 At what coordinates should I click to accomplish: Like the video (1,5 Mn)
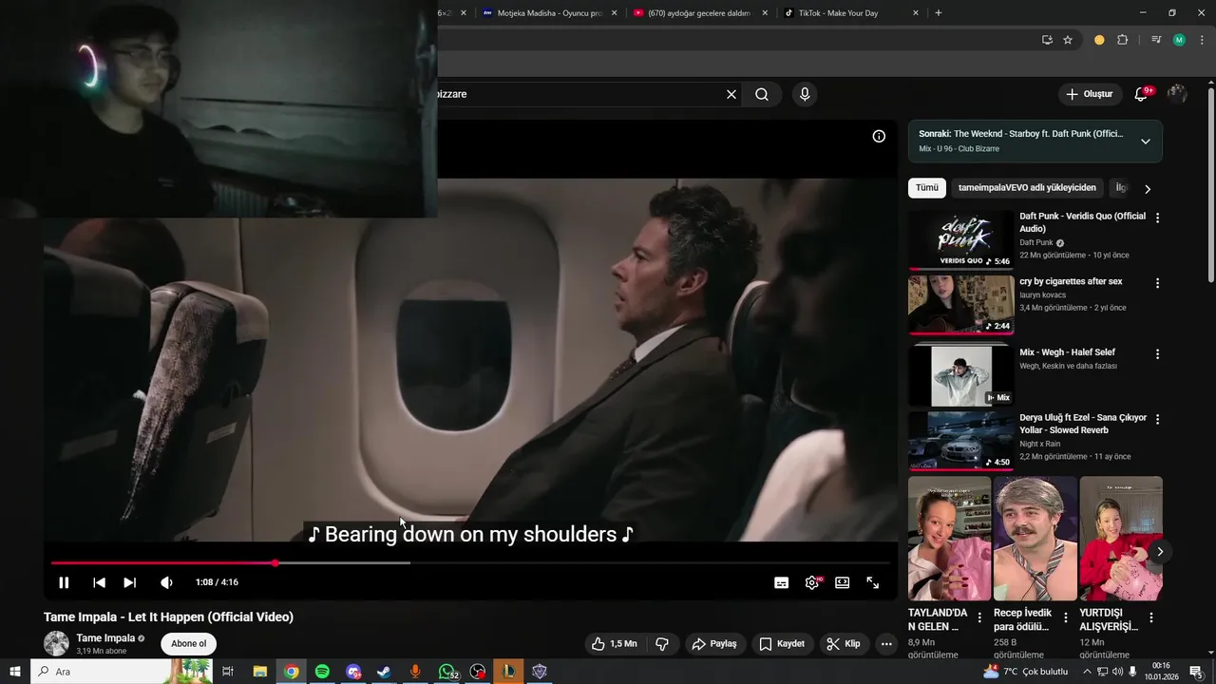[615, 644]
